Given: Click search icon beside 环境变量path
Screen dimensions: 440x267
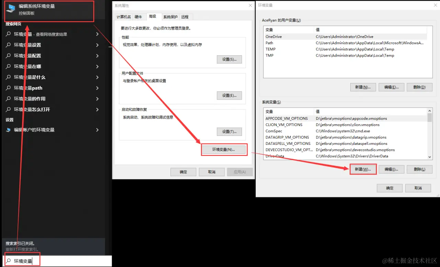Looking at the screenshot, I should tap(9, 88).
